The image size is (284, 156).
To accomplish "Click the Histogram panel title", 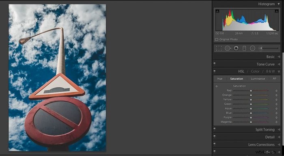I will pyautogui.click(x=267, y=4).
